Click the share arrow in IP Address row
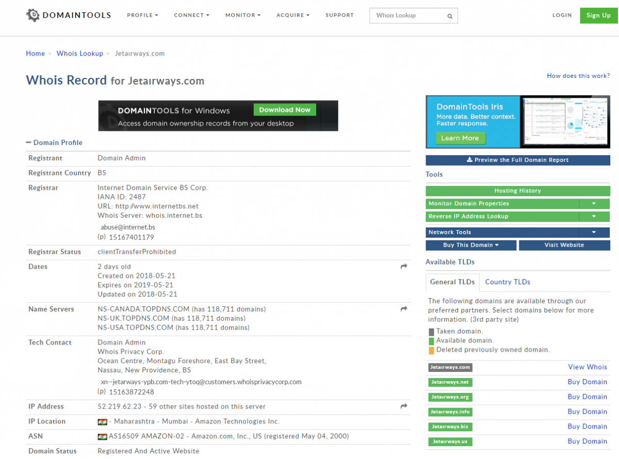Viewport: 619px width, 459px height. pos(403,406)
